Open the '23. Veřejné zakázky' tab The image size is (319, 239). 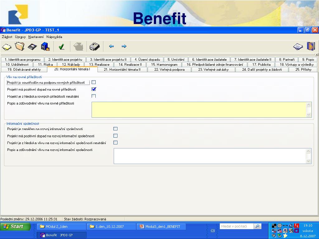[213, 69]
